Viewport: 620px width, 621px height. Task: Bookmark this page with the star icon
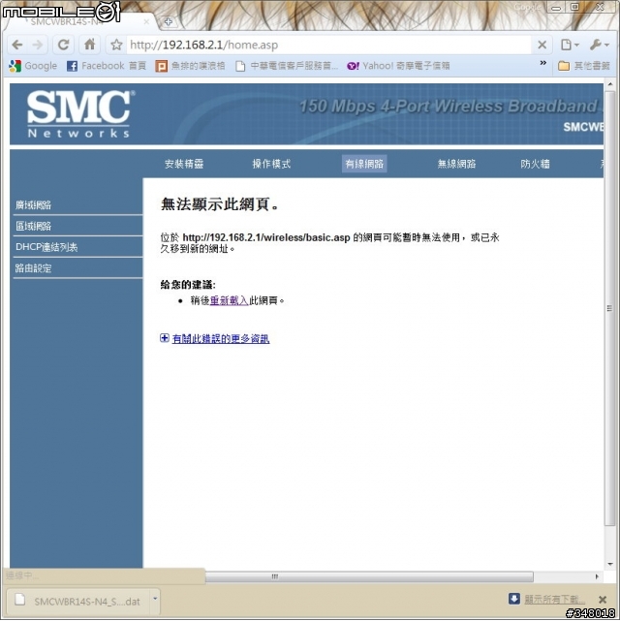pyautogui.click(x=116, y=45)
